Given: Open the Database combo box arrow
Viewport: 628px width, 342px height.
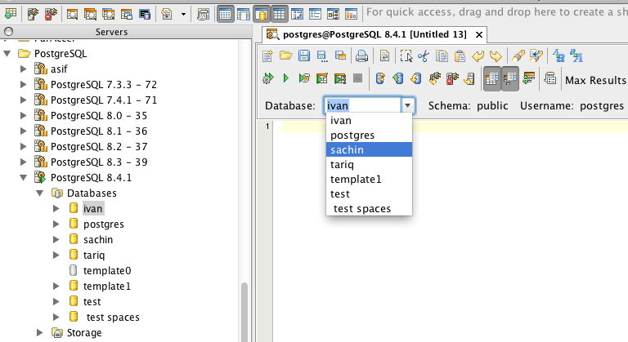Looking at the screenshot, I should point(407,105).
